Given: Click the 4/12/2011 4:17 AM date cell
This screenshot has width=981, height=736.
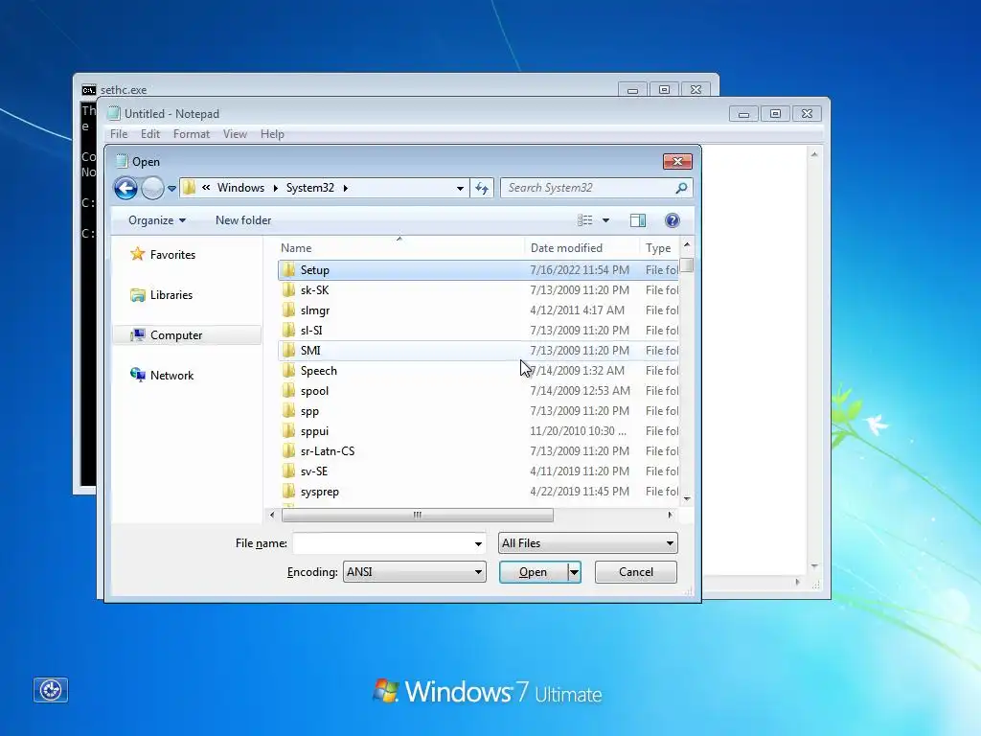Looking at the screenshot, I should 577,310.
